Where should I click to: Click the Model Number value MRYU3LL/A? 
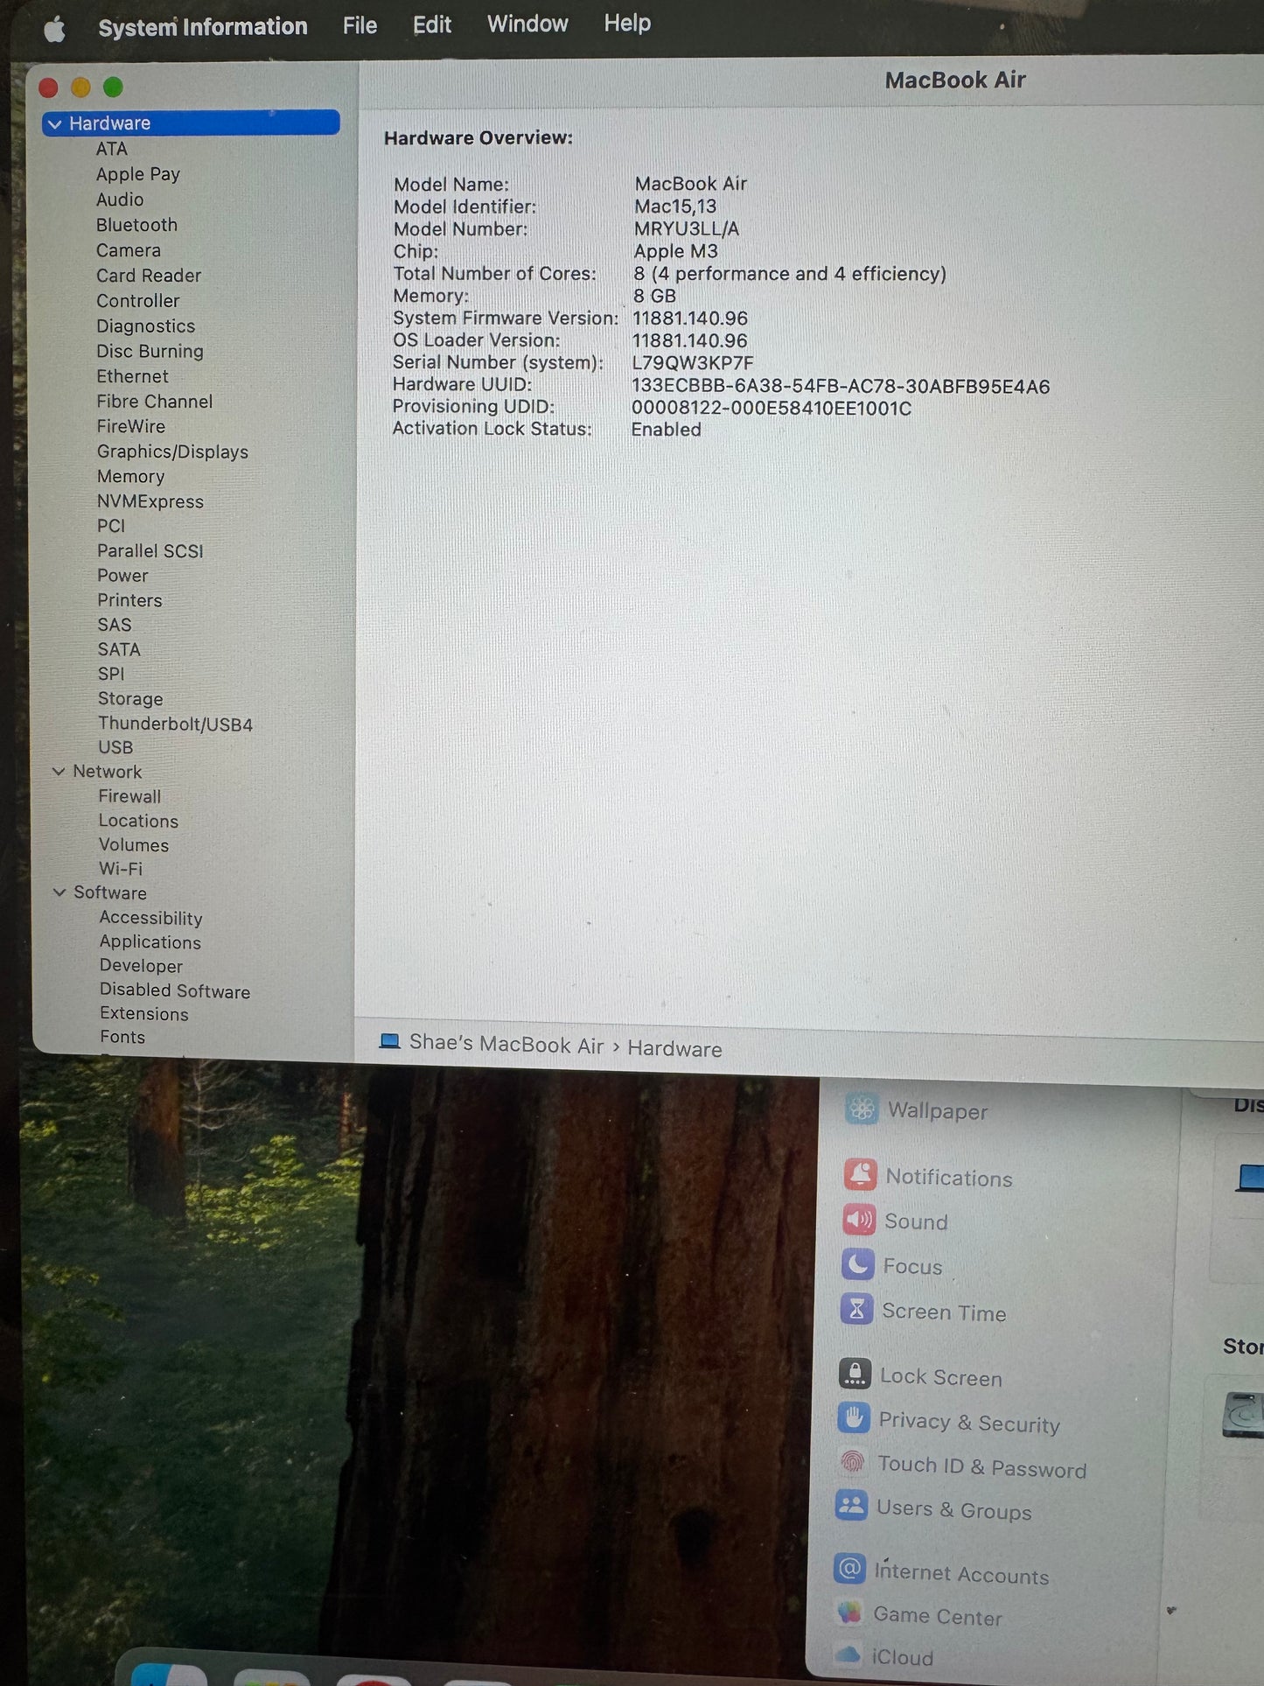click(x=687, y=229)
